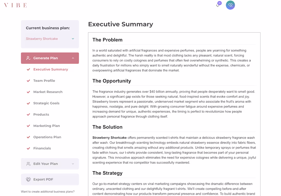
Task: Expand the Edit Your Plan dropdown
Action: [x=73, y=164]
